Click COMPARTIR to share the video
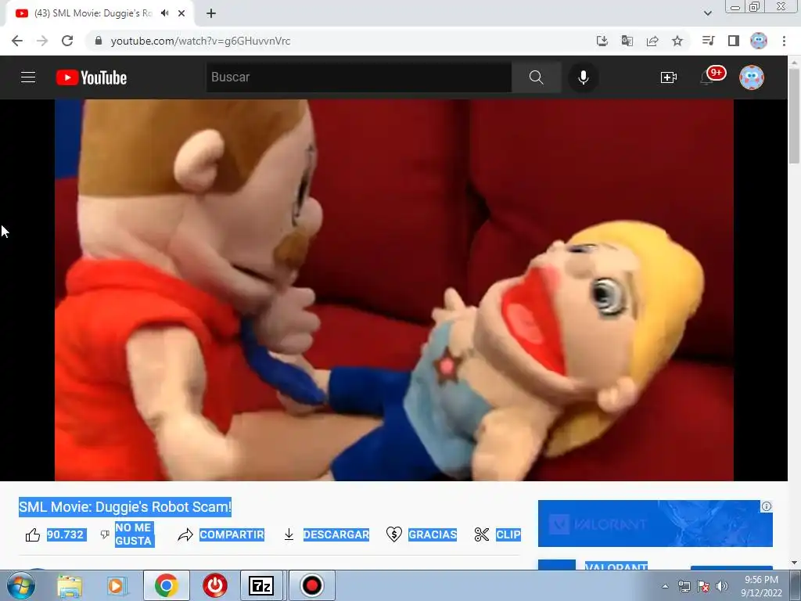The height and width of the screenshot is (601, 801). tap(221, 534)
